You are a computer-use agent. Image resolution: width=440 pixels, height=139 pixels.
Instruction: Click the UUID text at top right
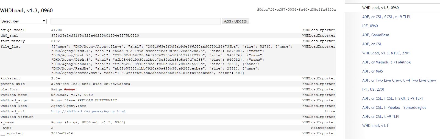pos(296,10)
